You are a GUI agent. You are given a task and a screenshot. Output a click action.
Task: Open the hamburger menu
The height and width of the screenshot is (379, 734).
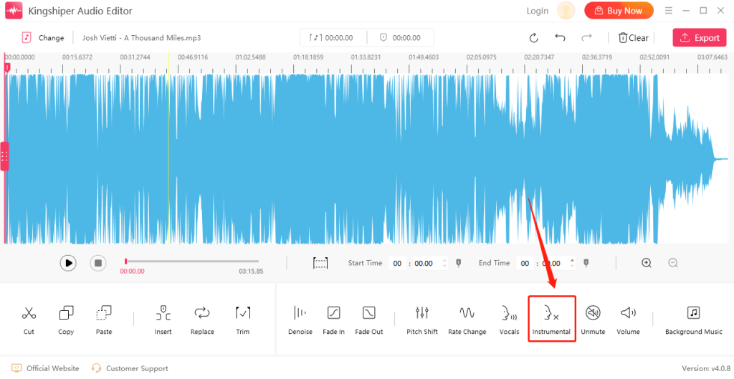pyautogui.click(x=669, y=10)
